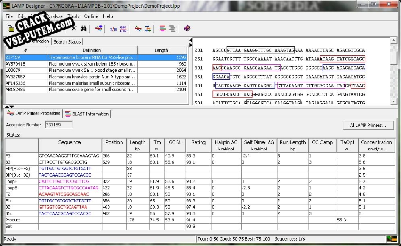Click the horizontal splitter up arrow
Image resolution: width=401 pixels, height=246 pixels.
pyautogui.click(x=7, y=107)
